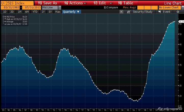Open the chart settings gear icon
184x112 pixels.
(x=178, y=12)
